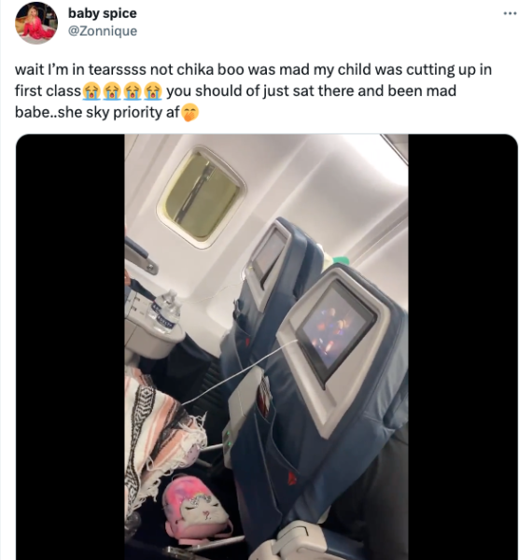Select the first crying face emoji
The height and width of the screenshot is (560, 532).
click(x=91, y=91)
